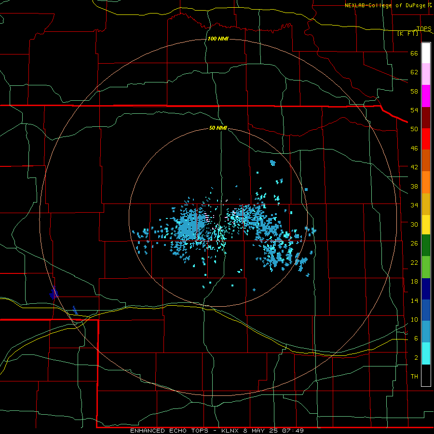The height and width of the screenshot is (434, 434).
Task: Click the 34 legend scale value
Action: (414, 205)
